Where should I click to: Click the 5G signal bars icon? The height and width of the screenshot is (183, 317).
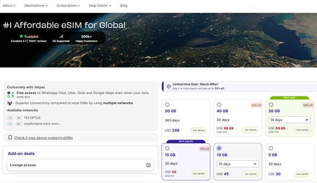pyautogui.click(x=61, y=36)
